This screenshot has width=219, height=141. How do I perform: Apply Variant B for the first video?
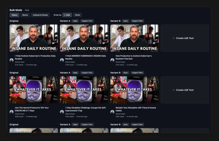pos(126,21)
